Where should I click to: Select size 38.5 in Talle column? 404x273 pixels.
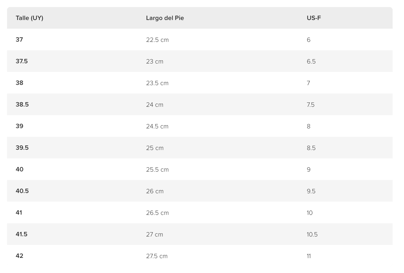coord(22,105)
